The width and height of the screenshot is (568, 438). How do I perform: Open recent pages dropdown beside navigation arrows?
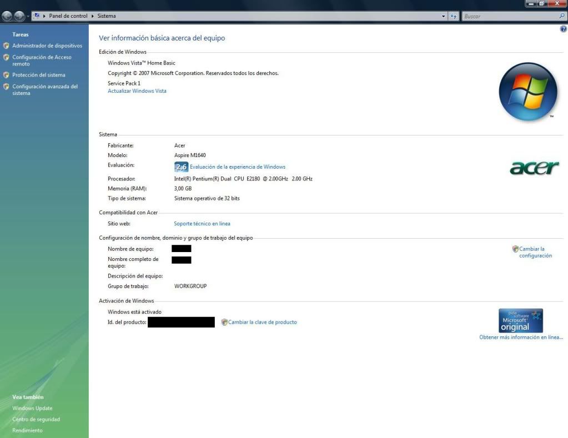click(28, 16)
